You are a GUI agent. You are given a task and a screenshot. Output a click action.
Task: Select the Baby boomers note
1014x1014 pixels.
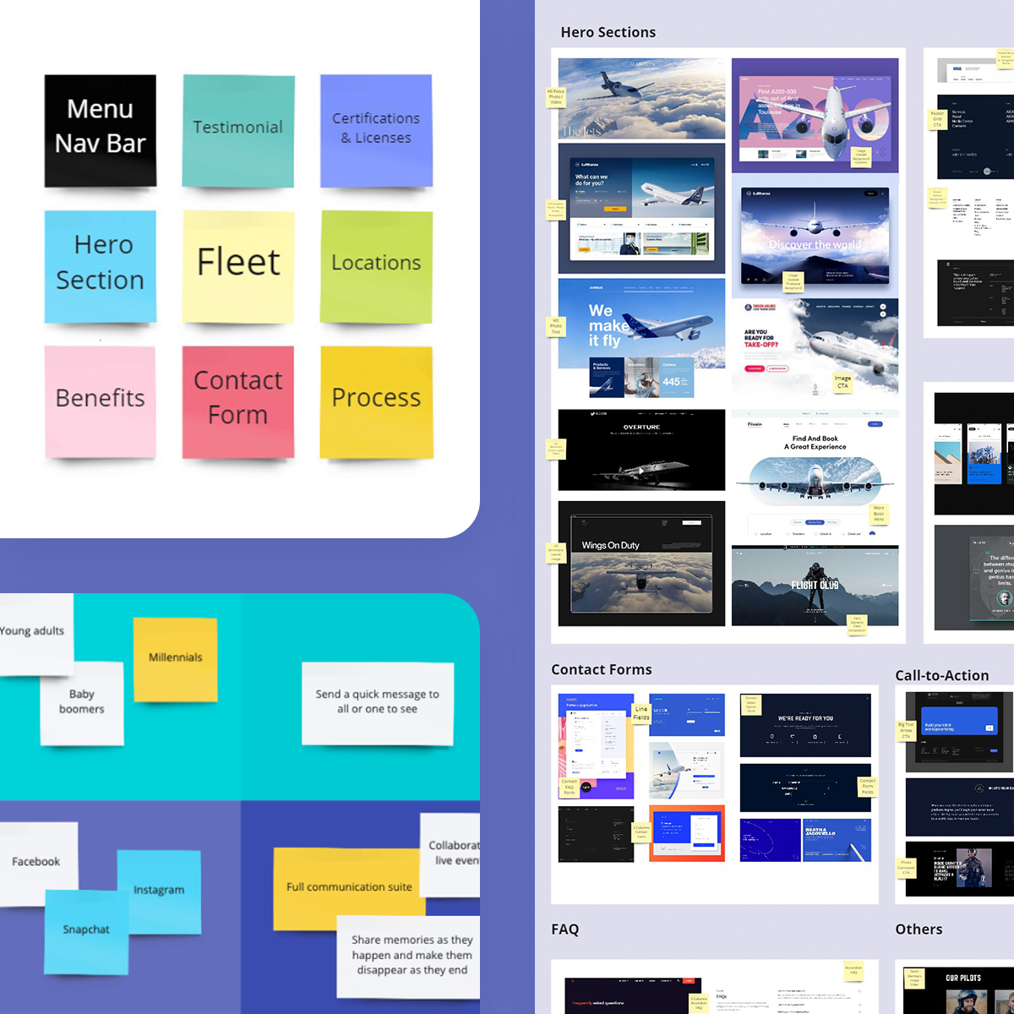pyautogui.click(x=82, y=703)
